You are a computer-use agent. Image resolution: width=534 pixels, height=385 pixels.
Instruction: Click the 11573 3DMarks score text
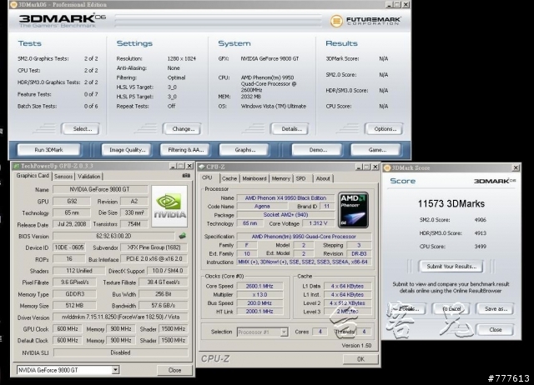coord(451,203)
